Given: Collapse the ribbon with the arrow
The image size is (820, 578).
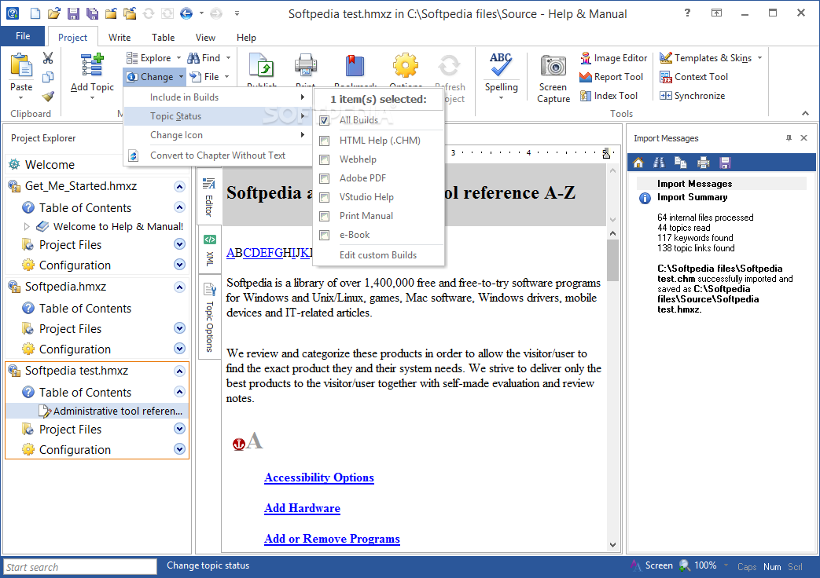Looking at the screenshot, I should 805,113.
